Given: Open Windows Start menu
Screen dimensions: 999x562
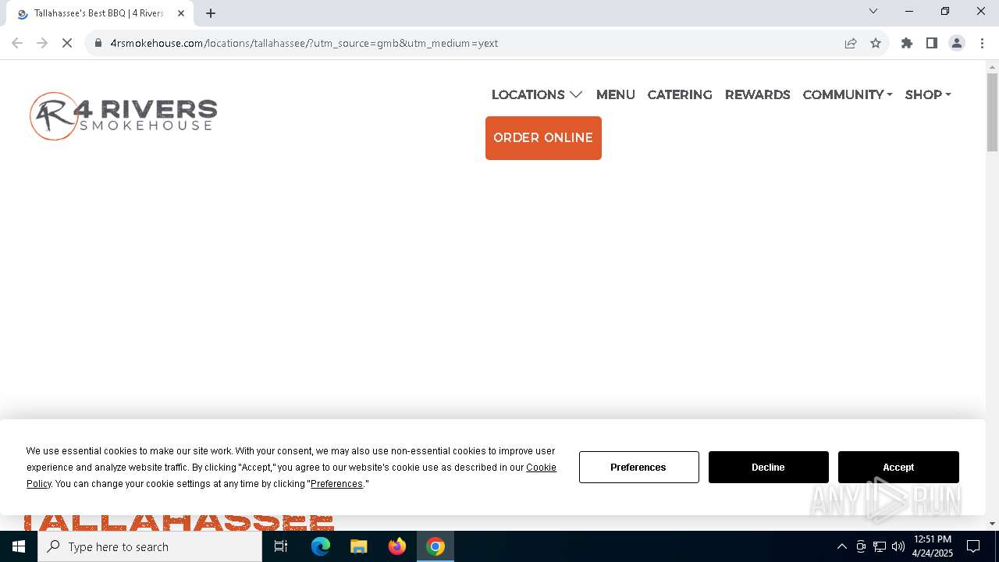Looking at the screenshot, I should tap(19, 546).
